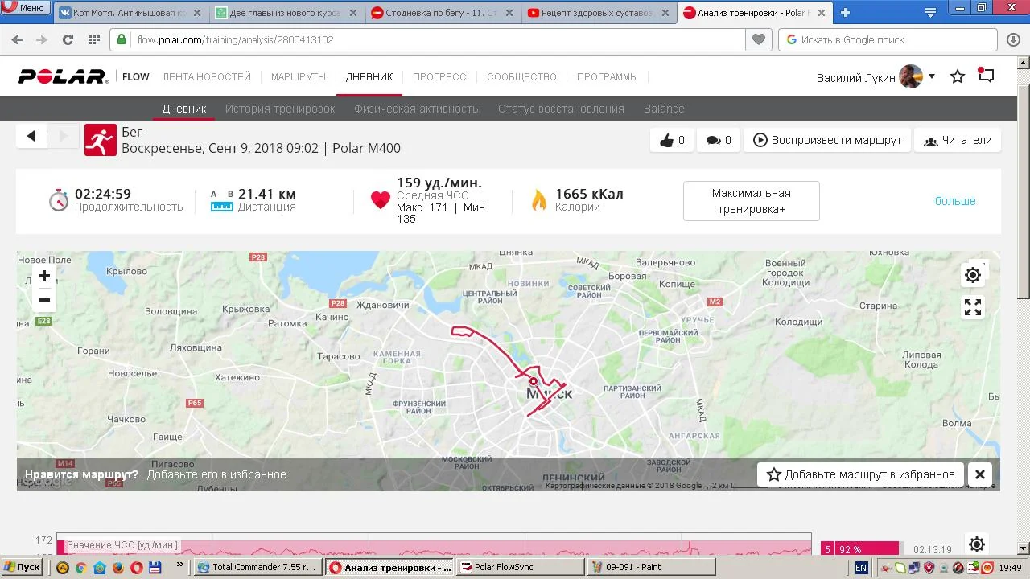
Task: Close the Анализ тренировки Polar tab
Action: [821, 13]
